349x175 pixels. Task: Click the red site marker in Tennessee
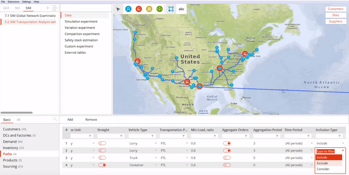point(220,68)
